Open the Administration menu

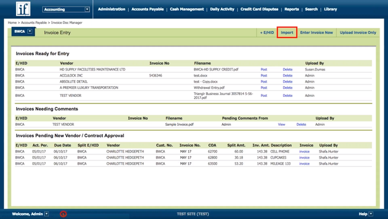coord(112,9)
